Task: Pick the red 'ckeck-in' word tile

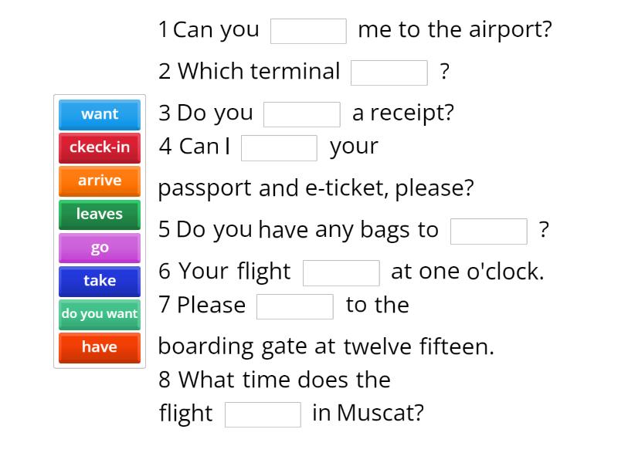Action: click(x=100, y=147)
